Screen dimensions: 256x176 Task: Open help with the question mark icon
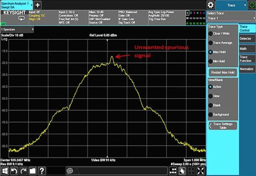coord(42,171)
